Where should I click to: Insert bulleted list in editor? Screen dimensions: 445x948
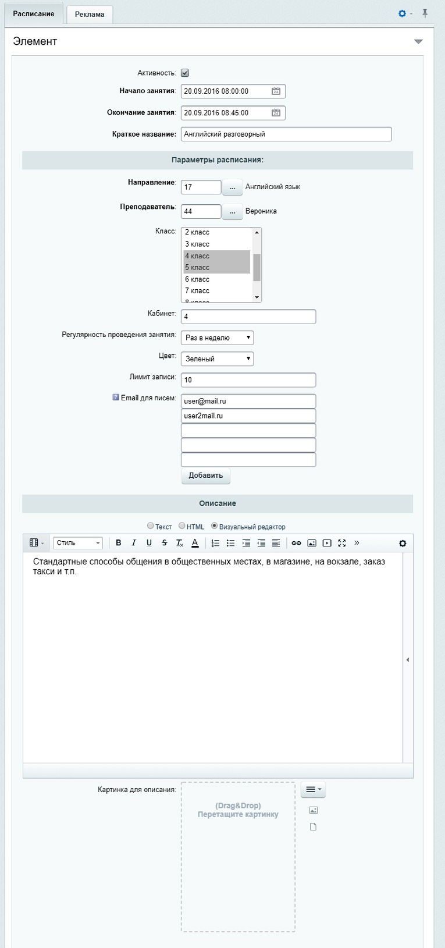[230, 543]
